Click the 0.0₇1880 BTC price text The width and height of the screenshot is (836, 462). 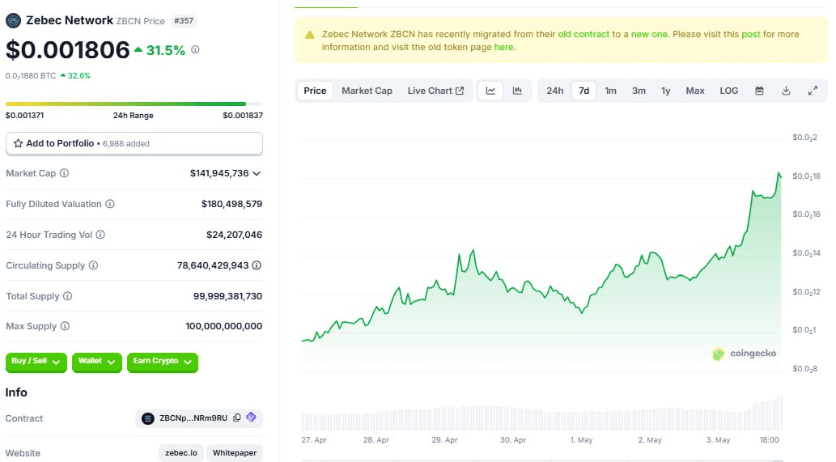tap(31, 76)
